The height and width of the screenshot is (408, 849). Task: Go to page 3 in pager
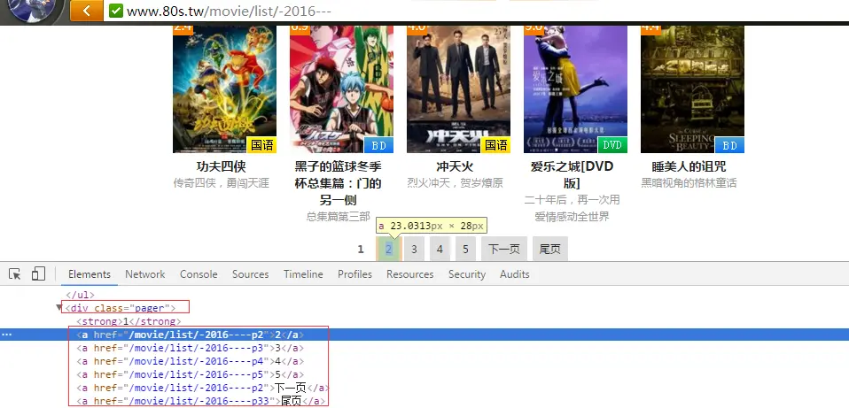coord(414,249)
